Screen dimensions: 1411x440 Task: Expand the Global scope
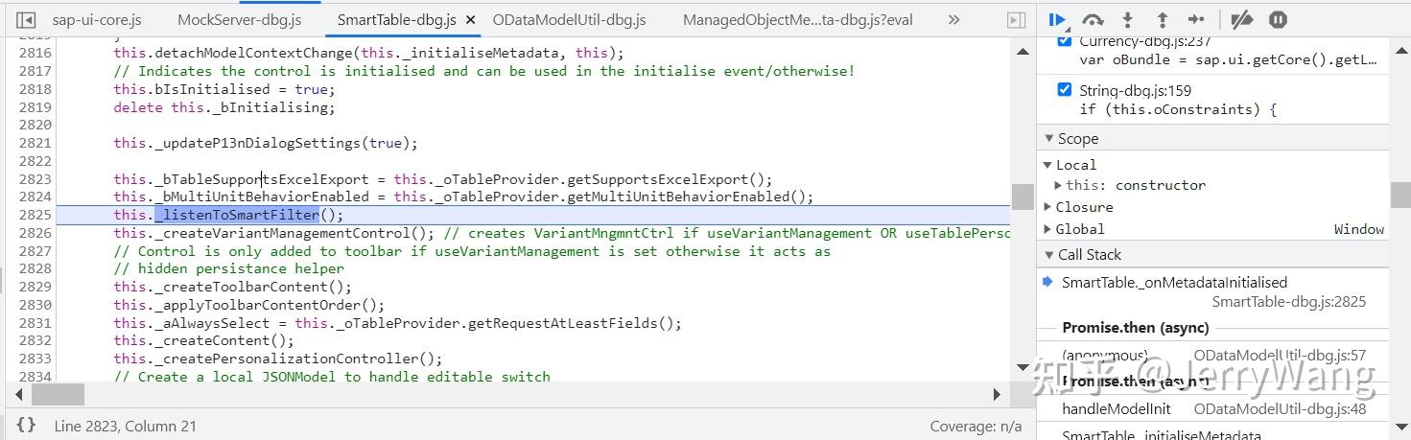click(1049, 229)
